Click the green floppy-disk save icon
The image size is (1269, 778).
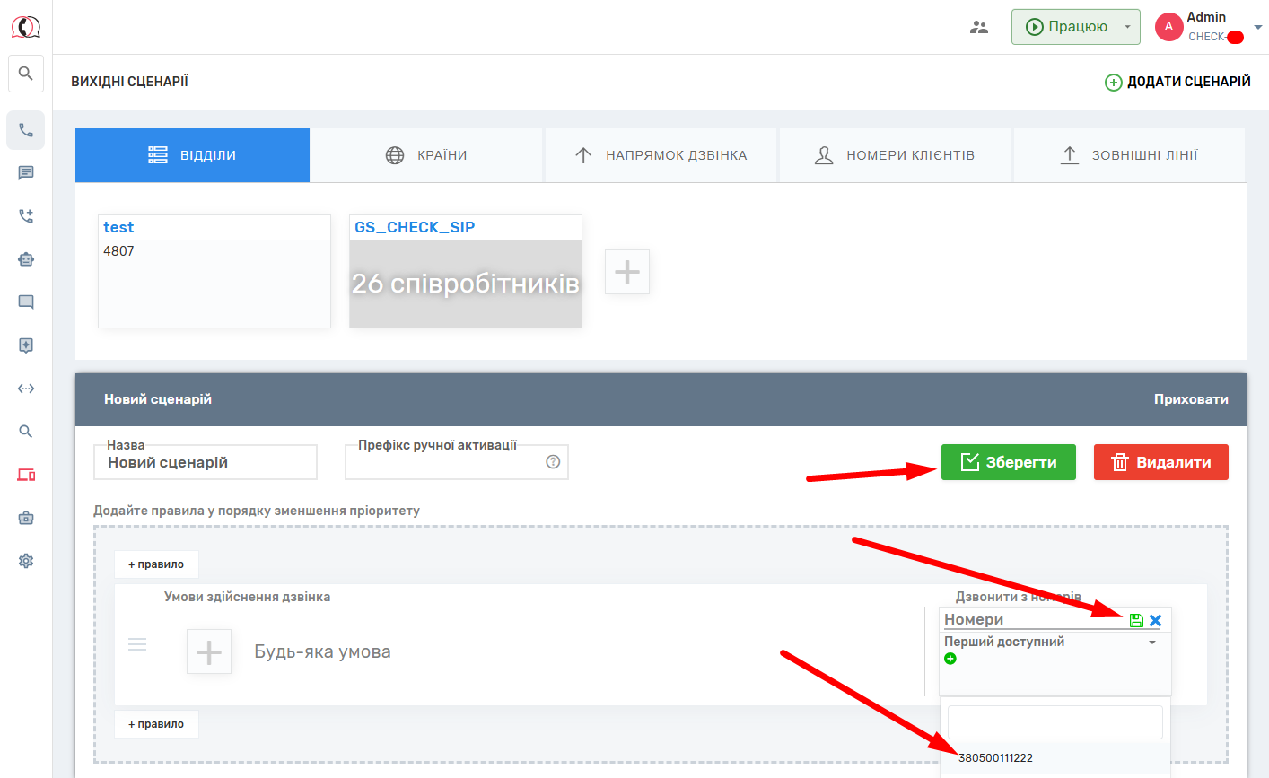[x=1136, y=620]
